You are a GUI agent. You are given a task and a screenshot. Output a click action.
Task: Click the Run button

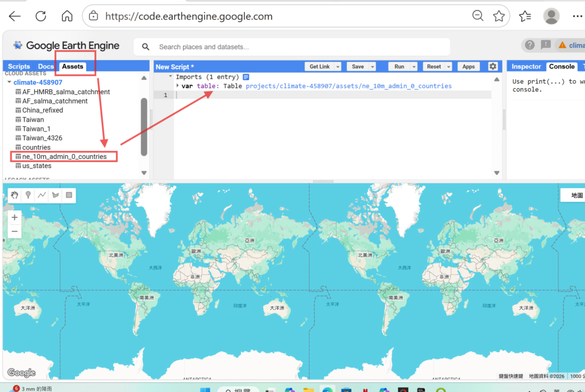[399, 67]
